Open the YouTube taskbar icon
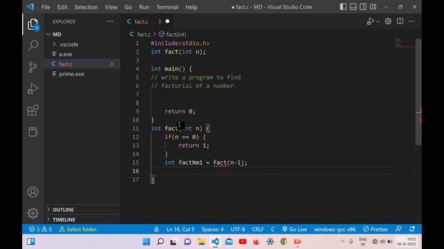 pyautogui.click(x=243, y=241)
